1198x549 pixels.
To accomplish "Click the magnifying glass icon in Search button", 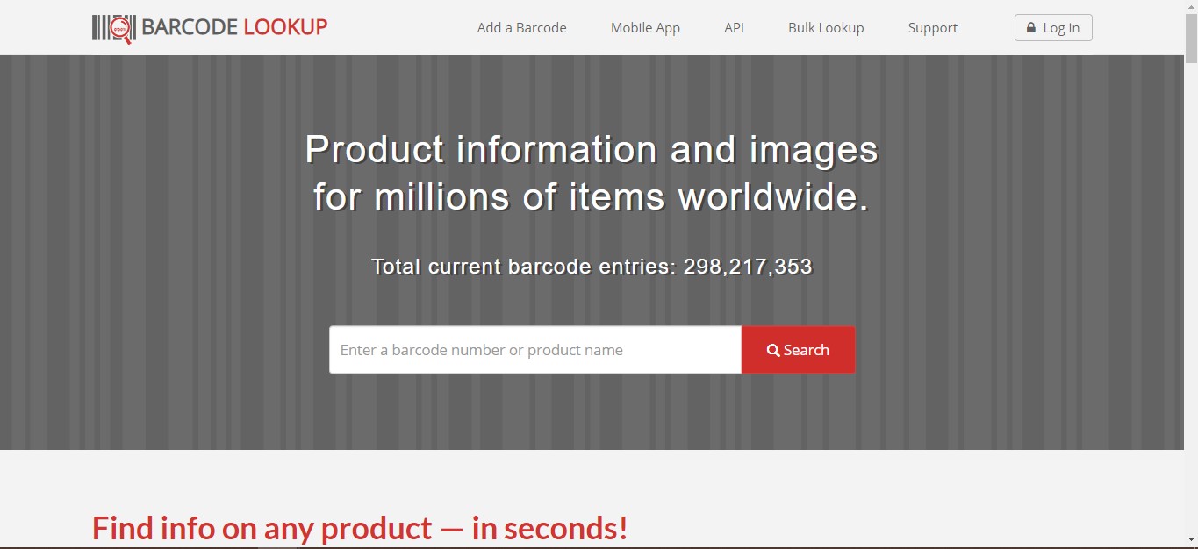I will click(773, 350).
